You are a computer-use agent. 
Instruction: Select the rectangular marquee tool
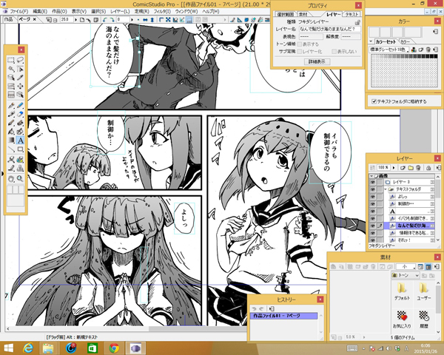(11, 60)
